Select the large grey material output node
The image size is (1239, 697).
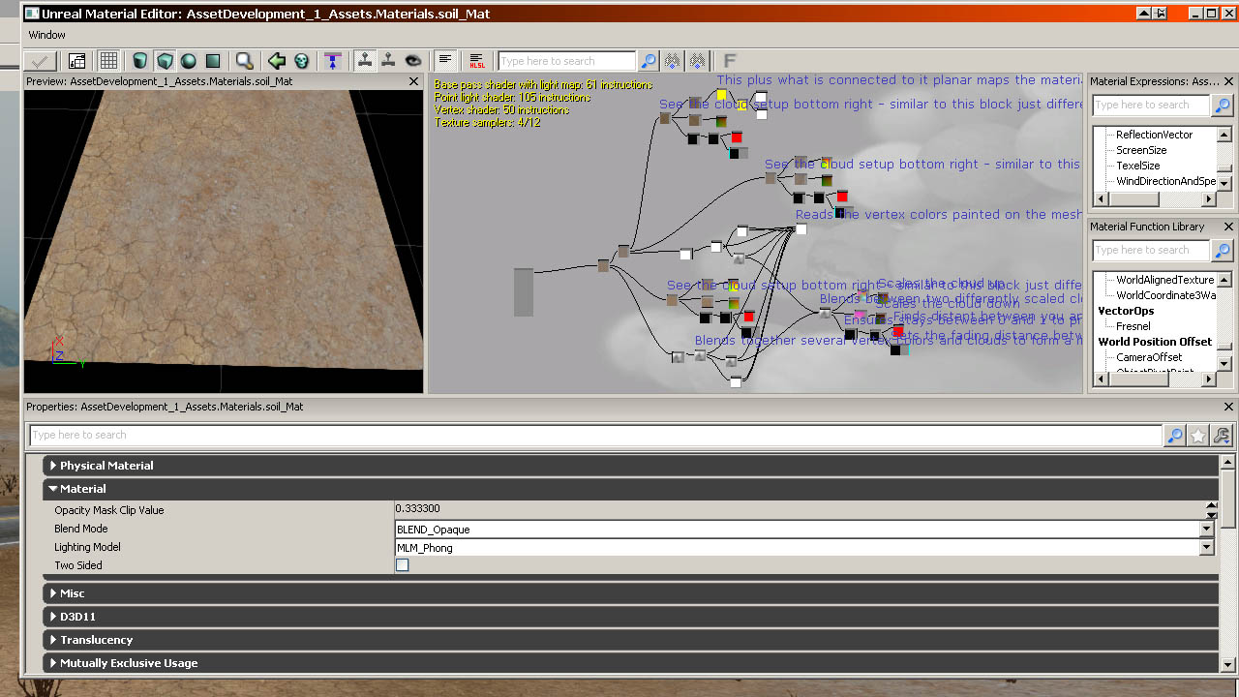click(x=524, y=292)
